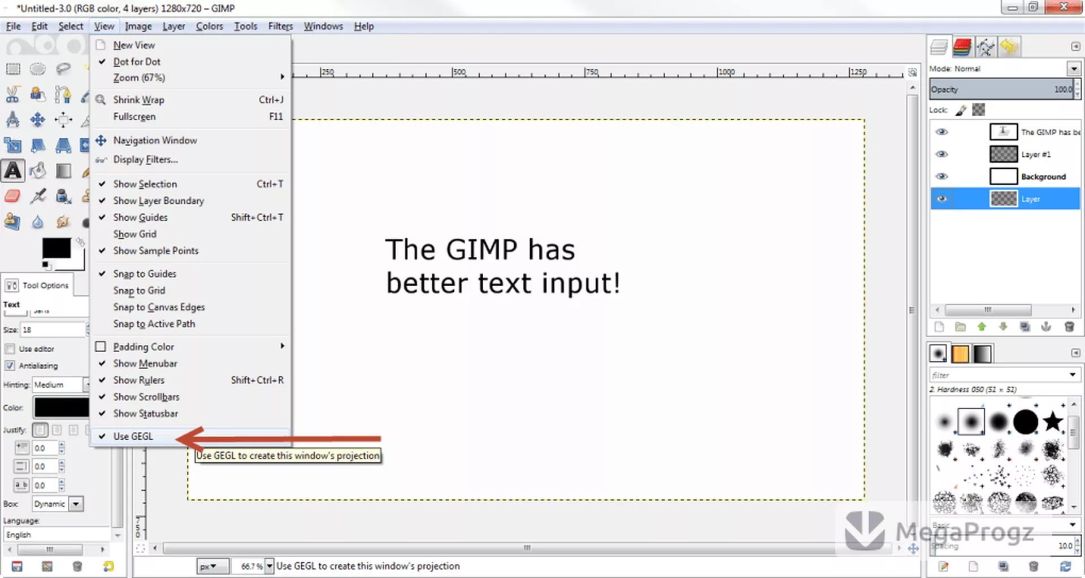Click the text Color swatch
The image size is (1085, 578).
(61, 408)
